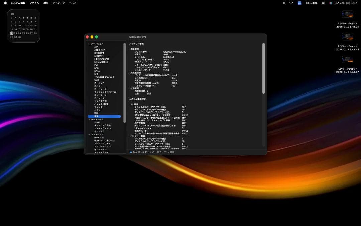This screenshot has width=361, height=226.
Task: Select ボリューム in the sidebar
Action: pyautogui.click(x=99, y=131)
